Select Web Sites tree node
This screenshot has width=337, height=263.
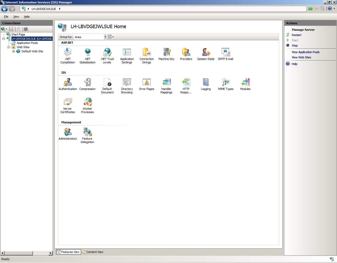(x=23, y=47)
